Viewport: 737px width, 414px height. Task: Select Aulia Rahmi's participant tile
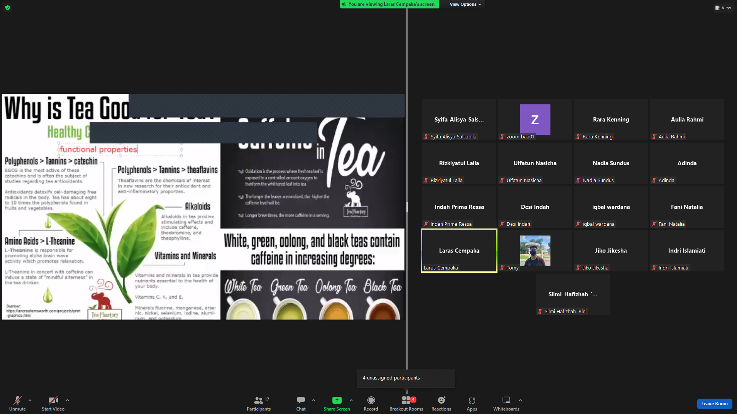[687, 120]
